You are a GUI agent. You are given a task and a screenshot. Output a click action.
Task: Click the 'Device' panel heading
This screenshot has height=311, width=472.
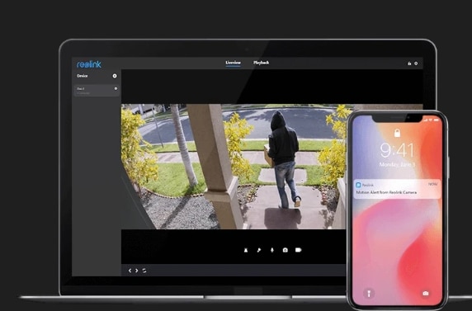click(x=83, y=76)
